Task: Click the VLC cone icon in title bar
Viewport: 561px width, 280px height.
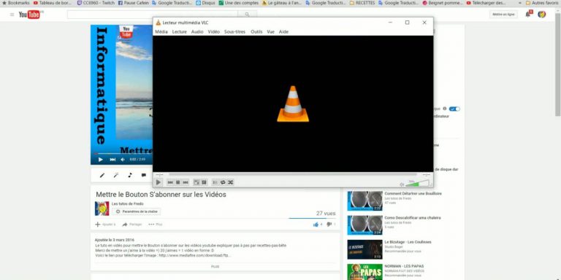Action: coord(158,23)
